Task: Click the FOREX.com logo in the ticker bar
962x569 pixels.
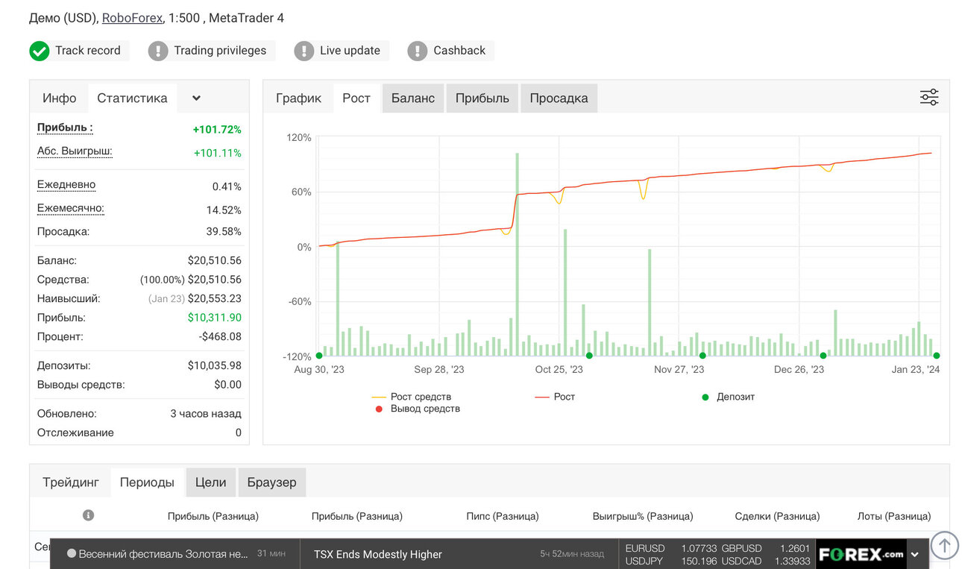Action: click(861, 554)
